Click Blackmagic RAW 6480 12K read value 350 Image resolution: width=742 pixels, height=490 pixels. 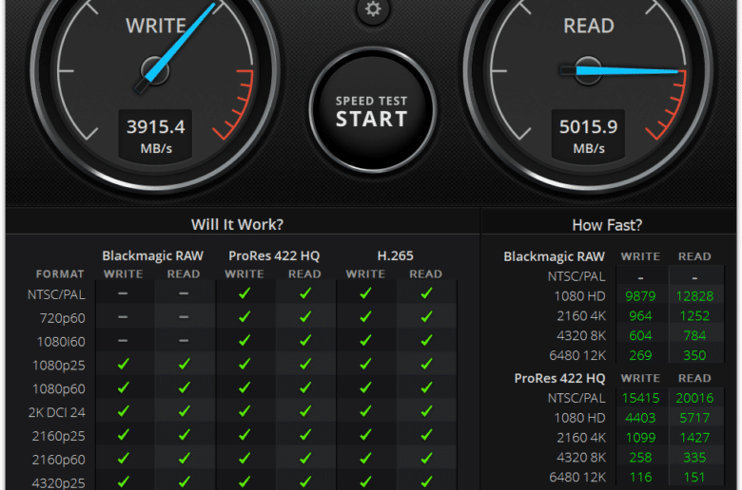click(x=694, y=355)
